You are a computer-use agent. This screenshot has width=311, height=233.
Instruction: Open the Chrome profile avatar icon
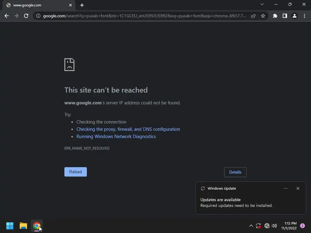pyautogui.click(x=295, y=16)
